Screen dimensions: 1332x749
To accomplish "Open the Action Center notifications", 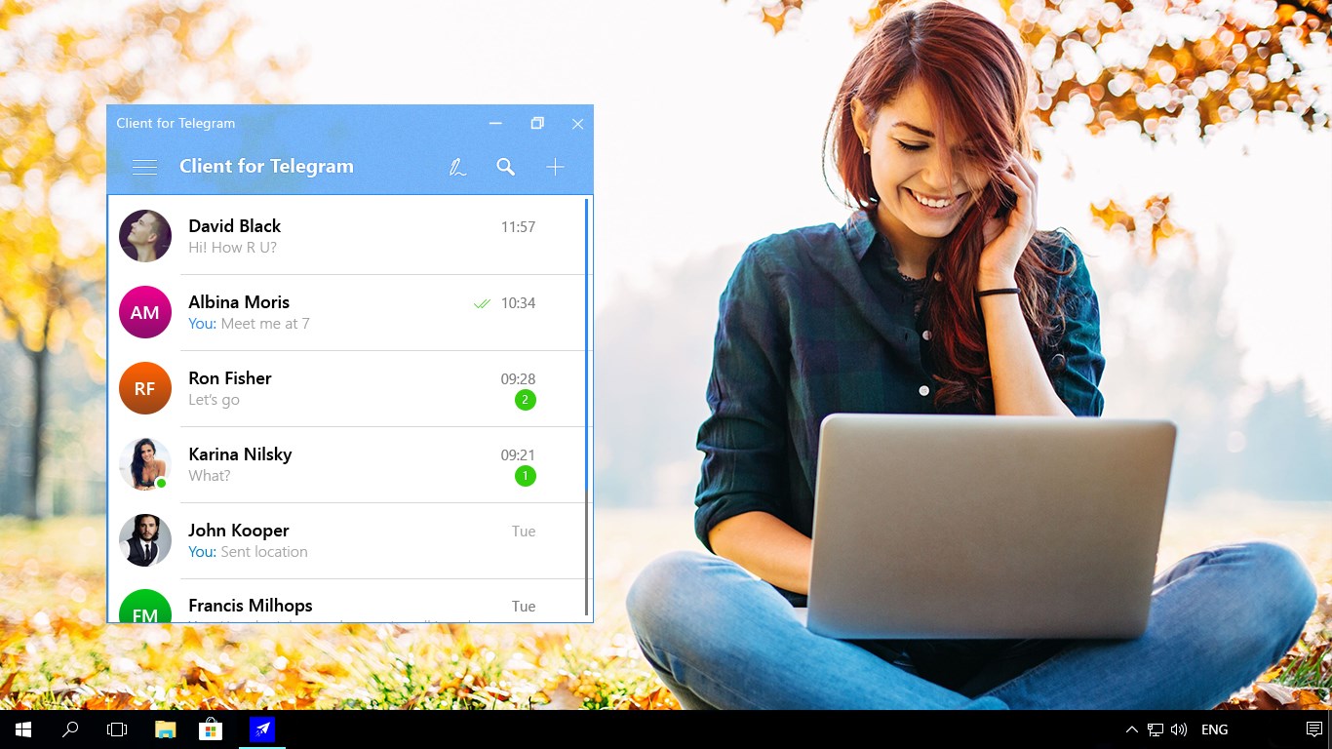I will (1313, 729).
